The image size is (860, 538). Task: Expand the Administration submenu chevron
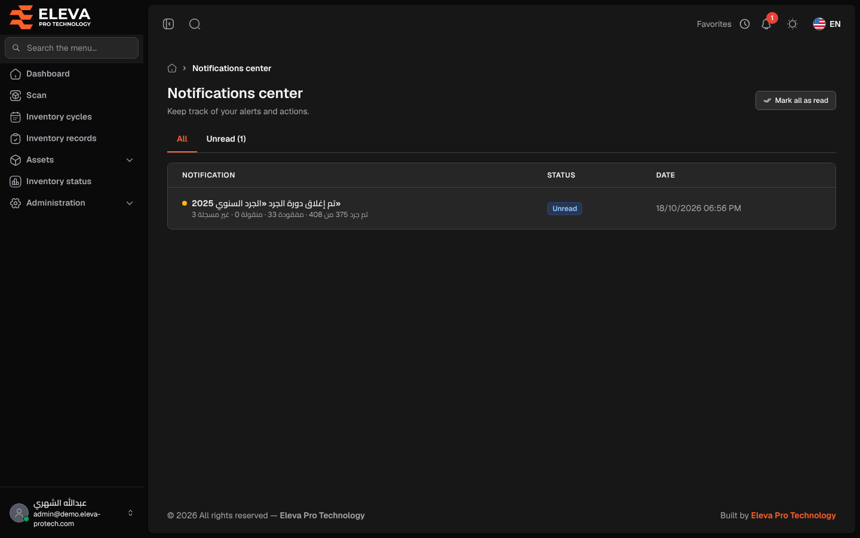(x=130, y=203)
